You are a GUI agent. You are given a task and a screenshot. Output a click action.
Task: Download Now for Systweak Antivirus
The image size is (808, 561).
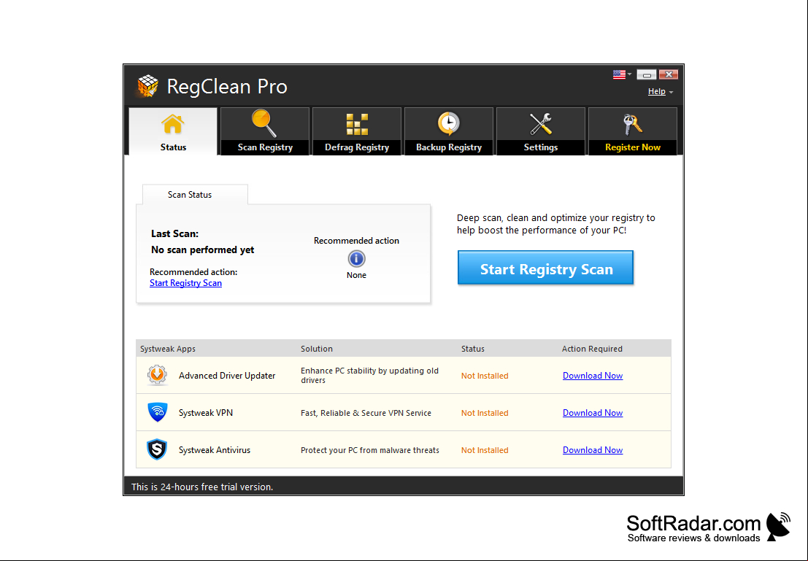click(593, 449)
